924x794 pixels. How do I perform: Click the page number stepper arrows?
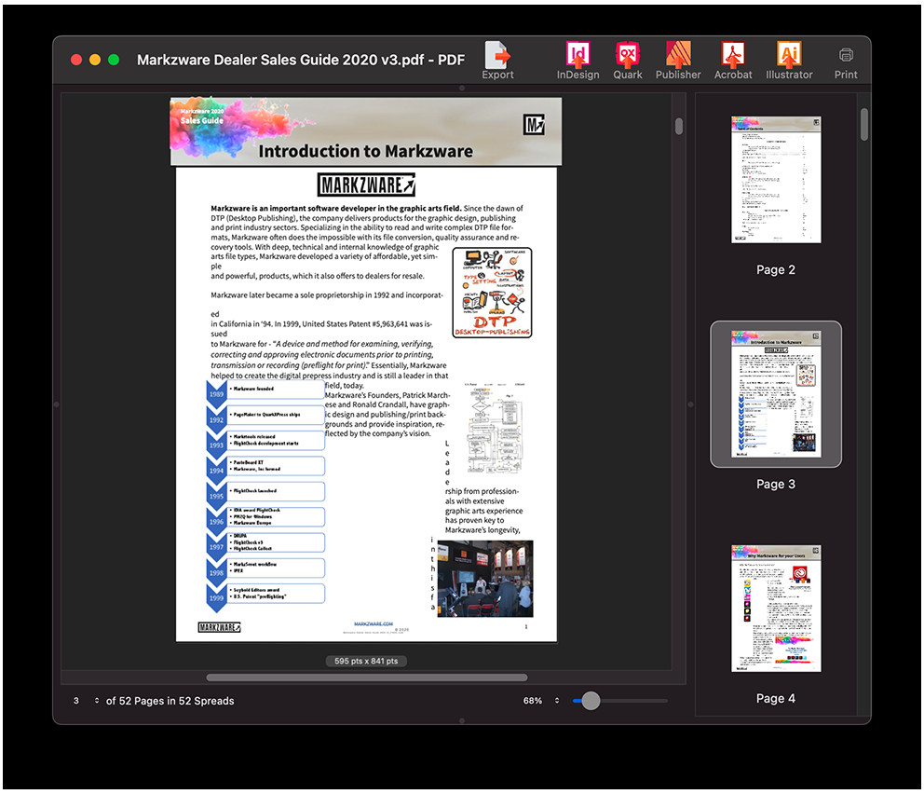click(x=97, y=701)
